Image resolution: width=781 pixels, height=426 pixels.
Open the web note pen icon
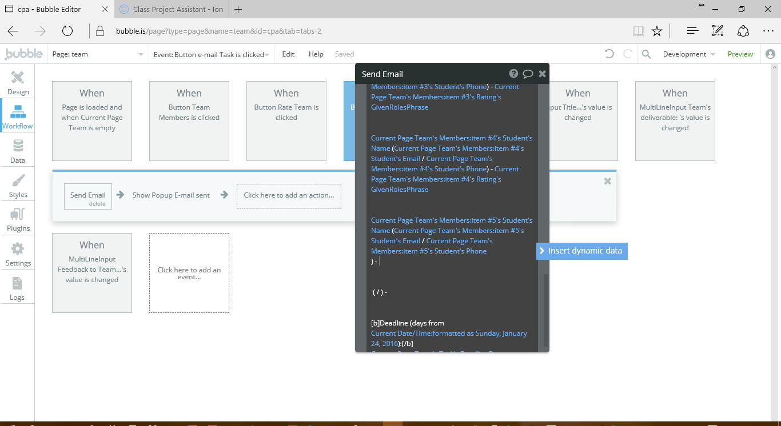(718, 31)
